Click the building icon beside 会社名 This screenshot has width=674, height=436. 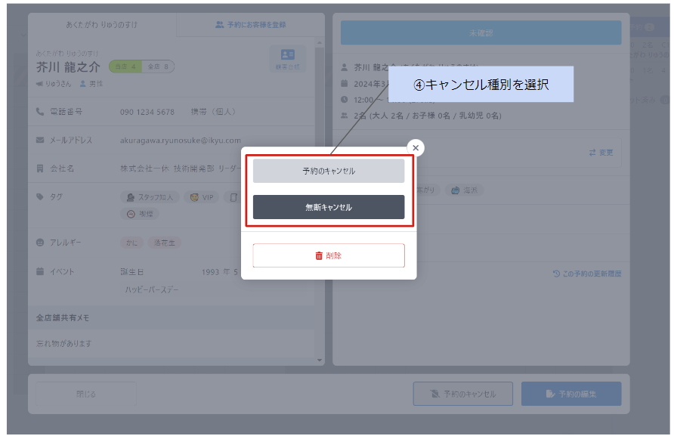41,169
